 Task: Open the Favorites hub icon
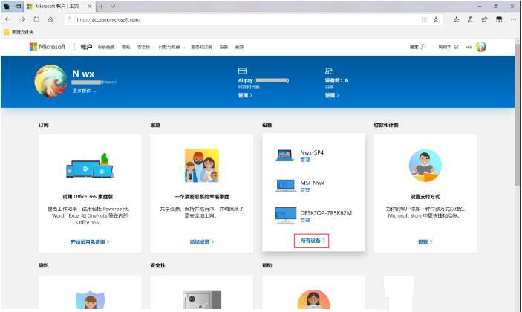(457, 19)
